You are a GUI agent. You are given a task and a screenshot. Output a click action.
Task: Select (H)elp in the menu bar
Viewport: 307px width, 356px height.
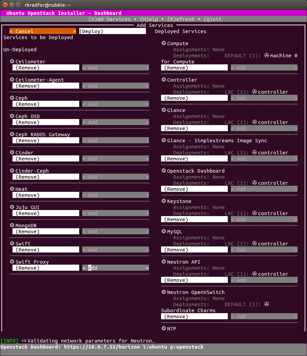point(149,19)
